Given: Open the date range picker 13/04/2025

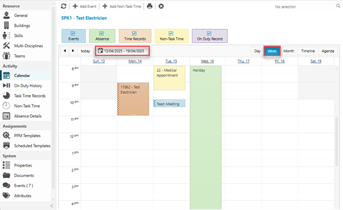Looking at the screenshot, I should 122,51.
